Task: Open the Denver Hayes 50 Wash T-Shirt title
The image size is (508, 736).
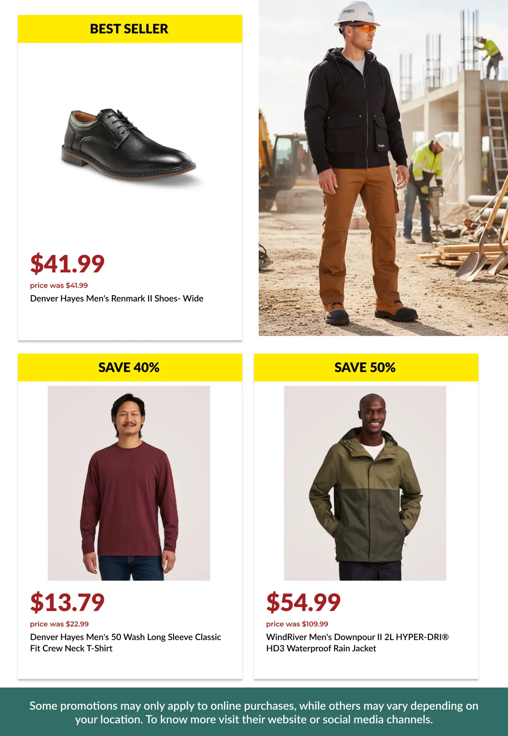Action: tap(126, 642)
